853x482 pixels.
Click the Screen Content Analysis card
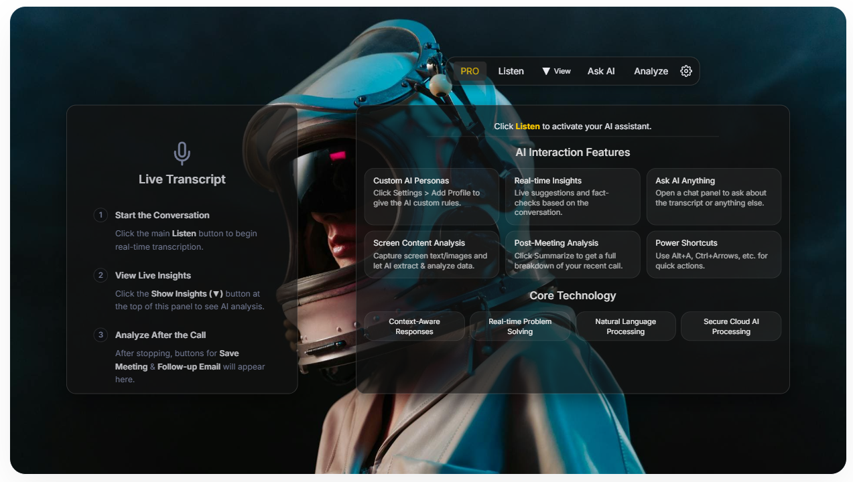[432, 254]
